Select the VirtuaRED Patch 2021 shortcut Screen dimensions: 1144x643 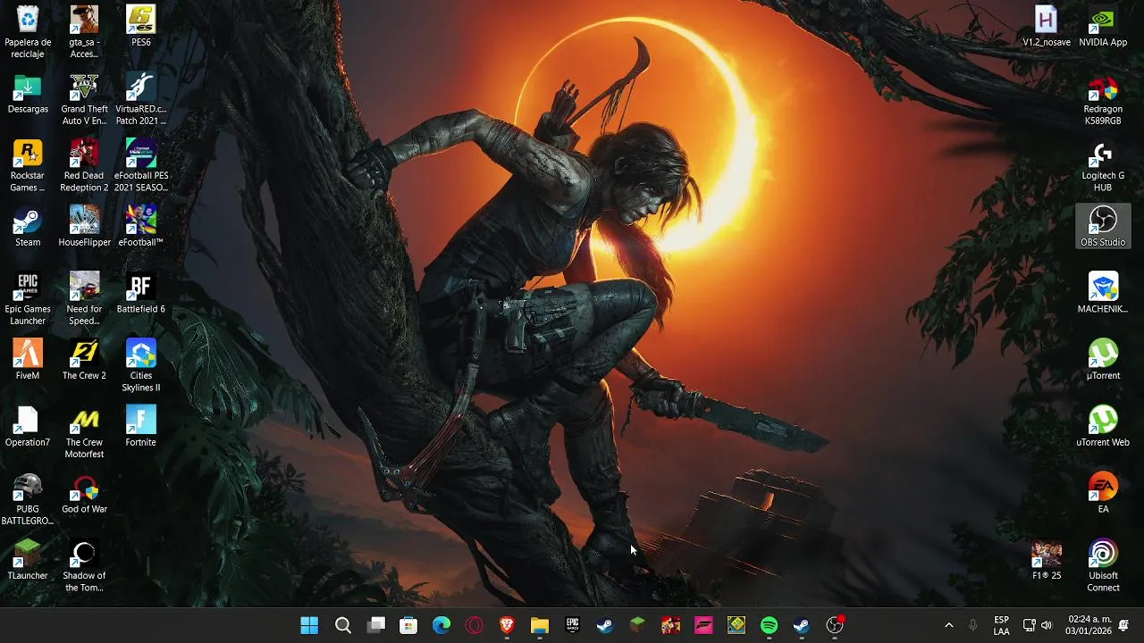click(141, 98)
